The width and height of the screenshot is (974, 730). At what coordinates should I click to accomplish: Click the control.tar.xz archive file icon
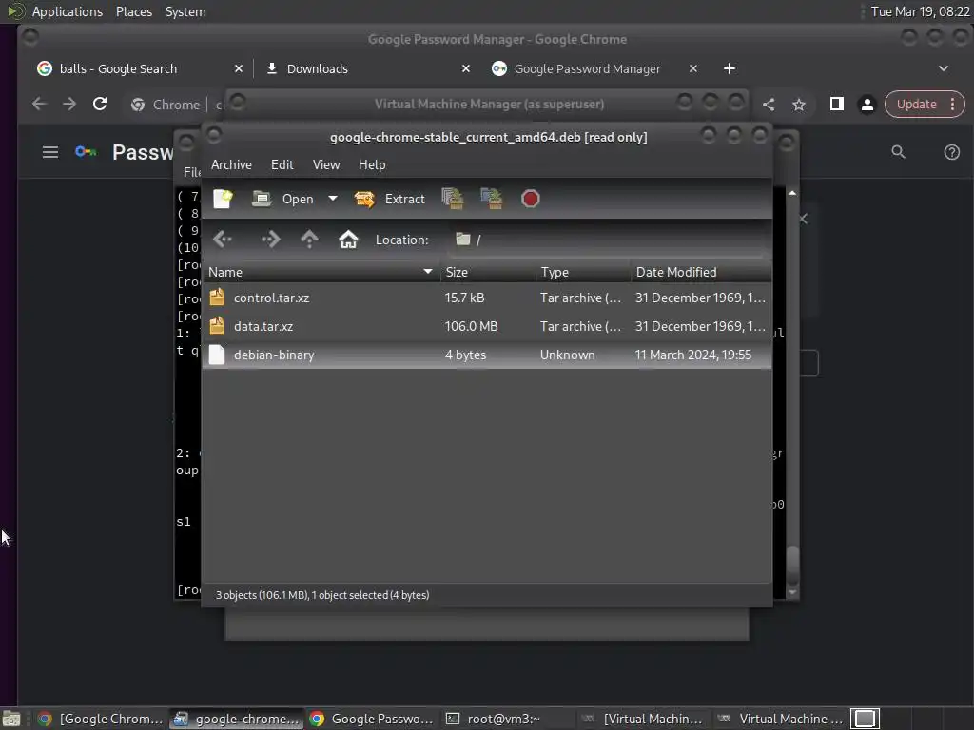[217, 298]
